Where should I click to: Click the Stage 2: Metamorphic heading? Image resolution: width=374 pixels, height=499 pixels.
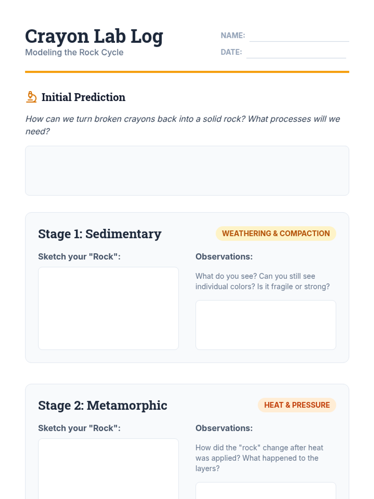(103, 405)
